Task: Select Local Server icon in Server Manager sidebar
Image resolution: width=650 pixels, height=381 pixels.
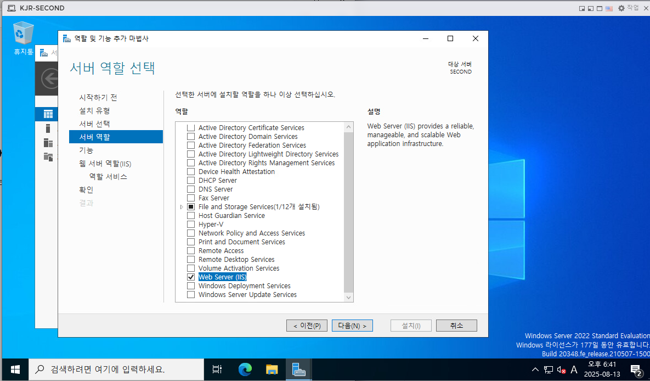Action: click(x=48, y=128)
